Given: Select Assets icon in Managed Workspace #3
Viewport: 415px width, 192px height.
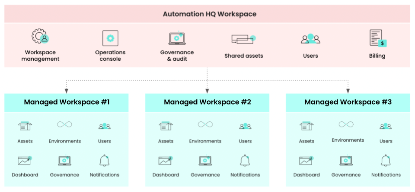Looking at the screenshot, I should (306, 126).
